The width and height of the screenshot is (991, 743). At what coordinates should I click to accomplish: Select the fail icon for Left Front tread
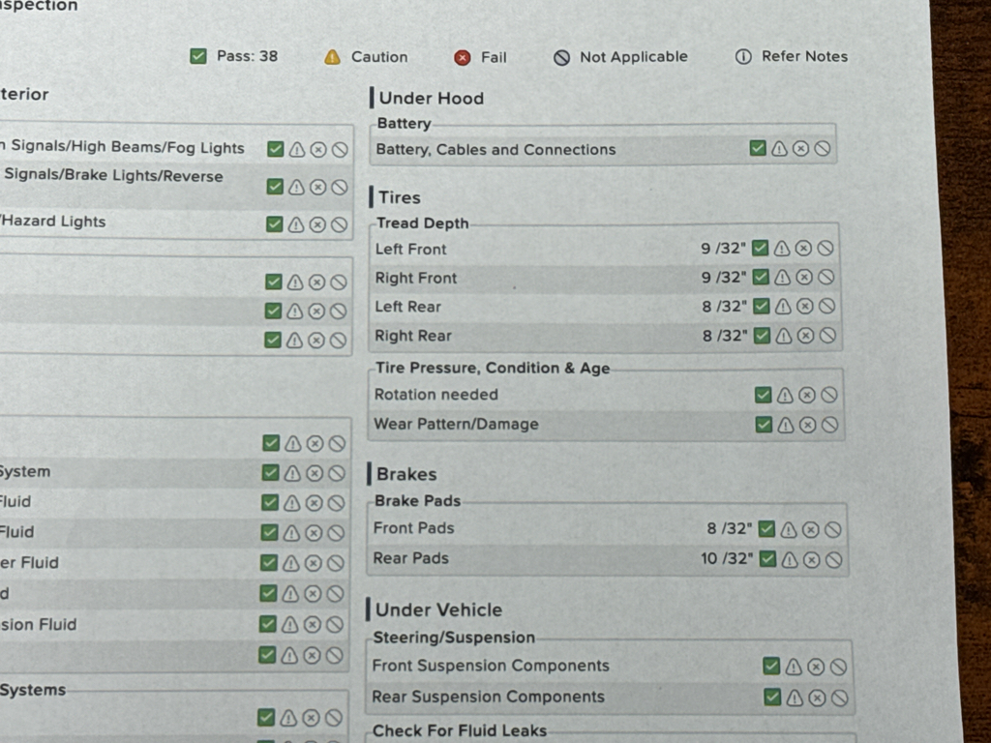[803, 249]
